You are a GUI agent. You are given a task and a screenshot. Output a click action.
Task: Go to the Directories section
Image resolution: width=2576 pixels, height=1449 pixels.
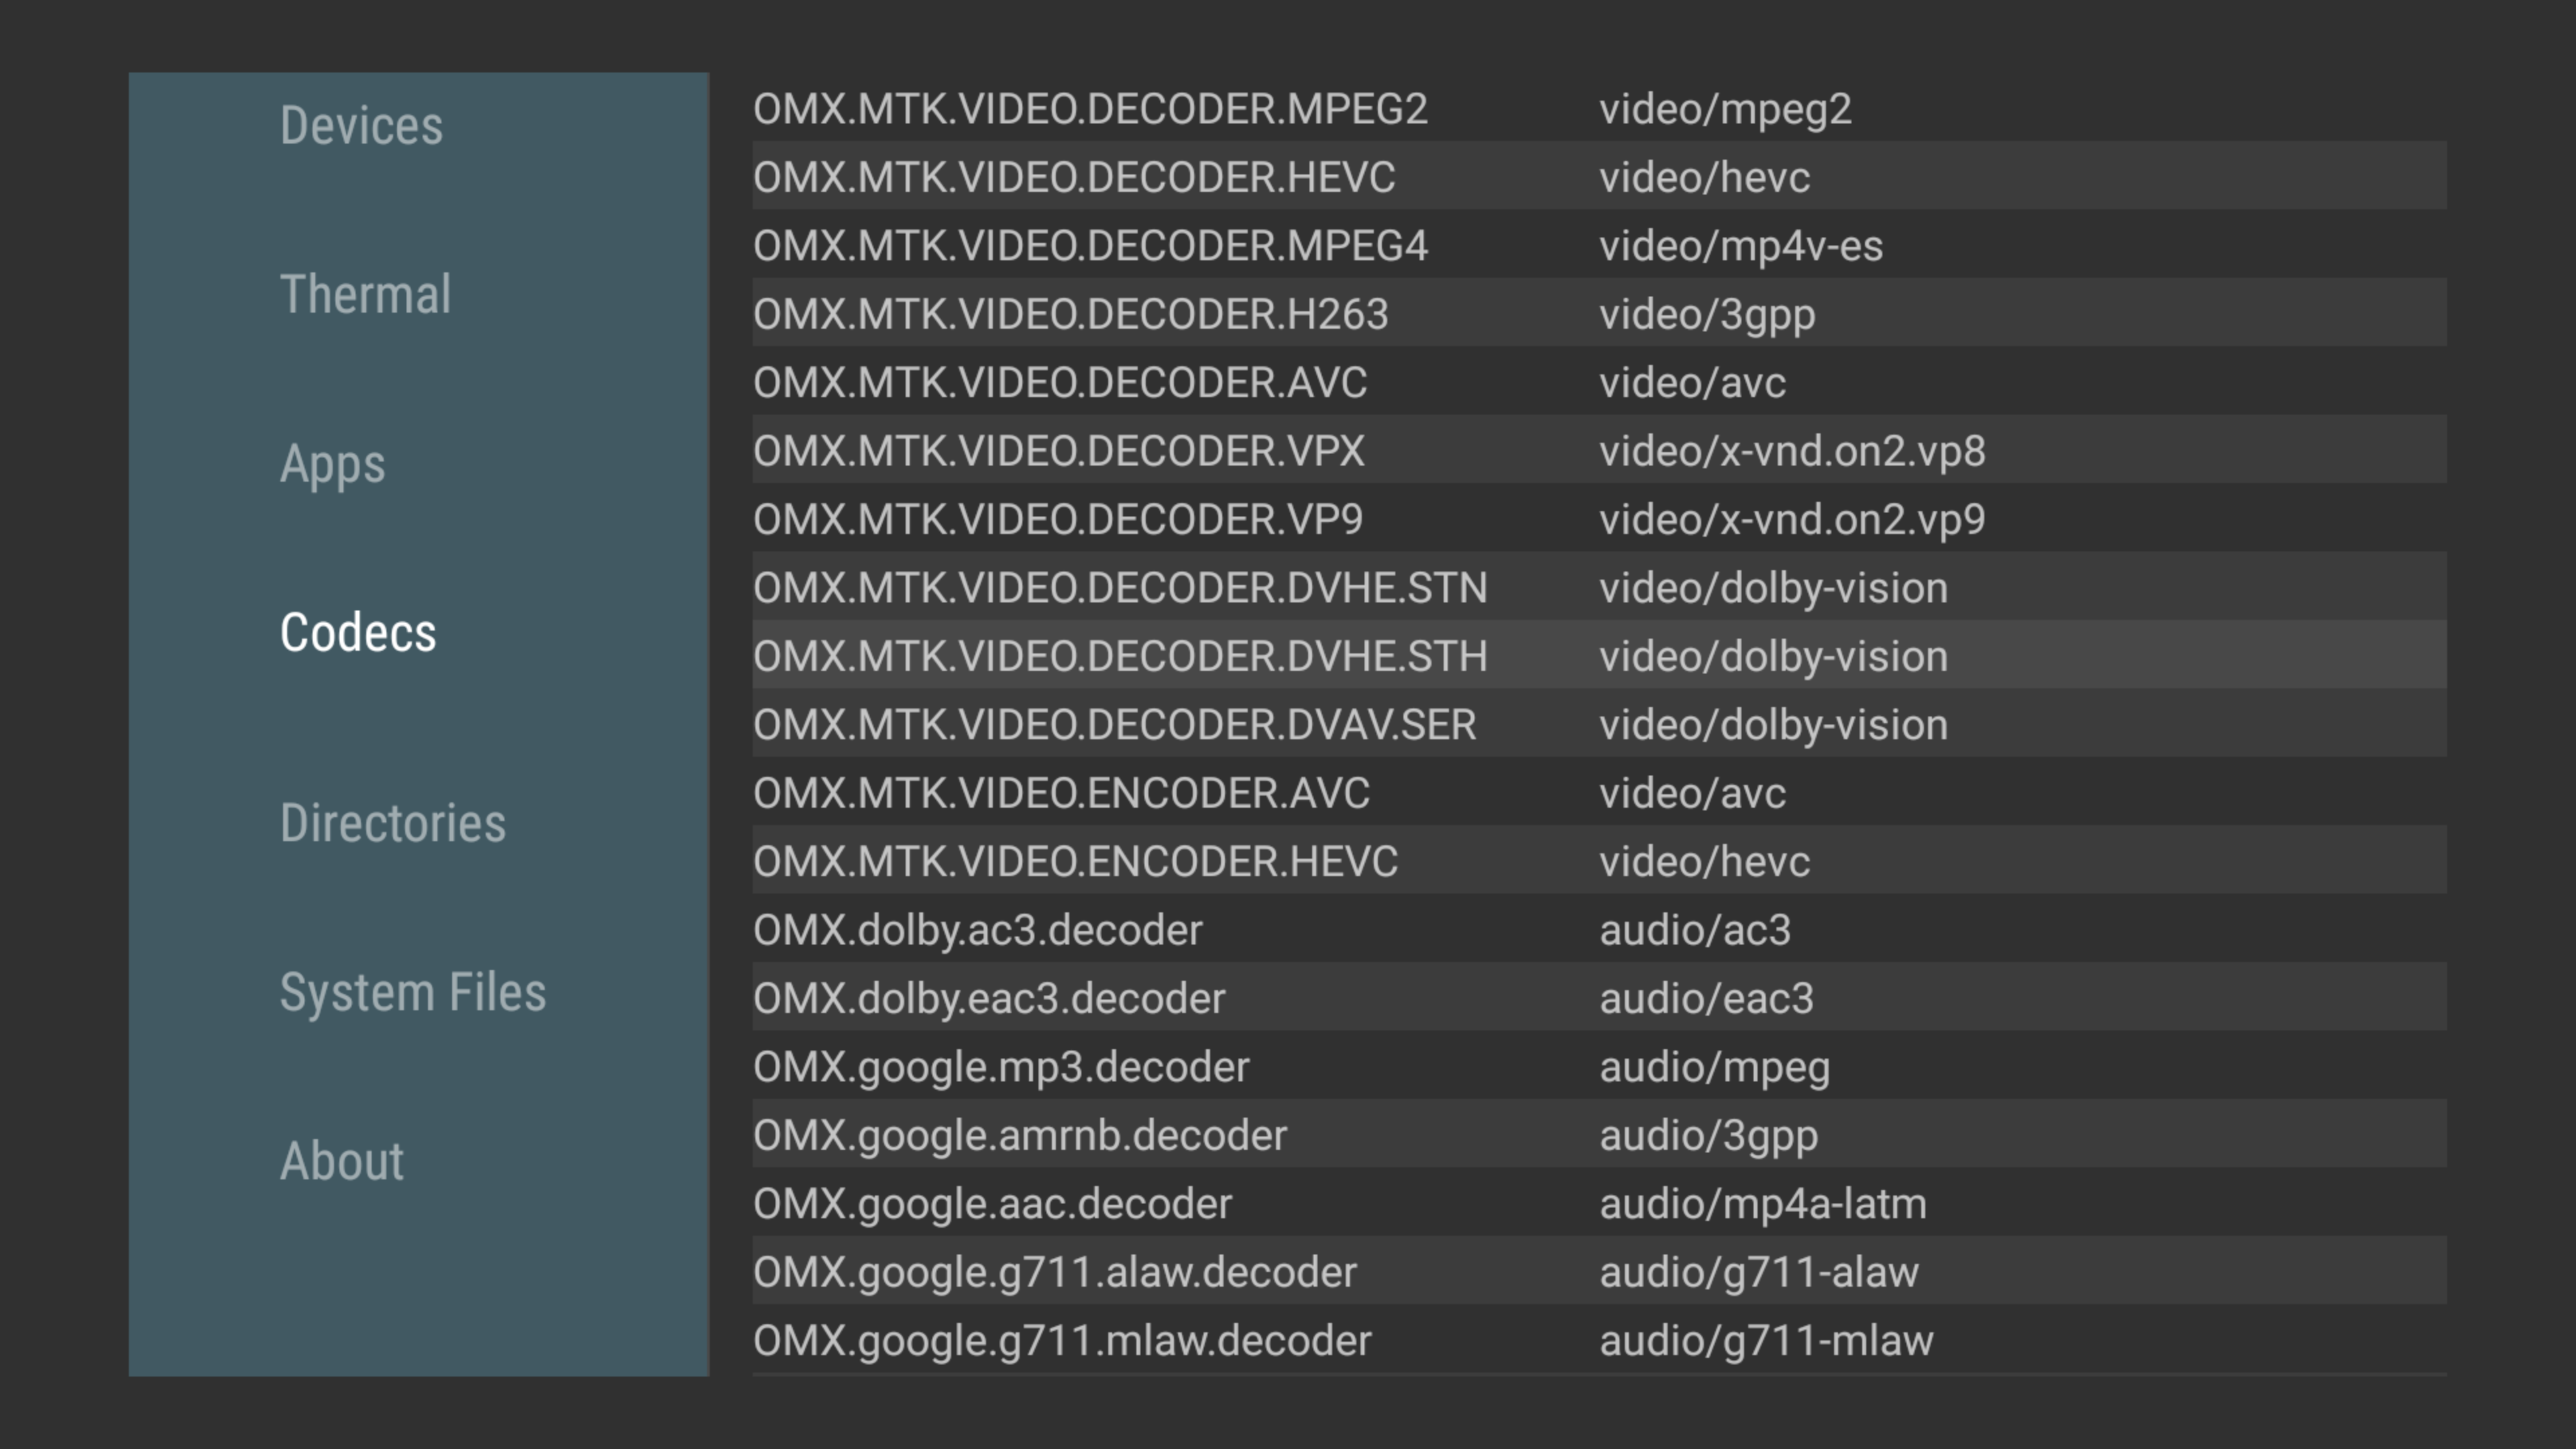[x=393, y=823]
